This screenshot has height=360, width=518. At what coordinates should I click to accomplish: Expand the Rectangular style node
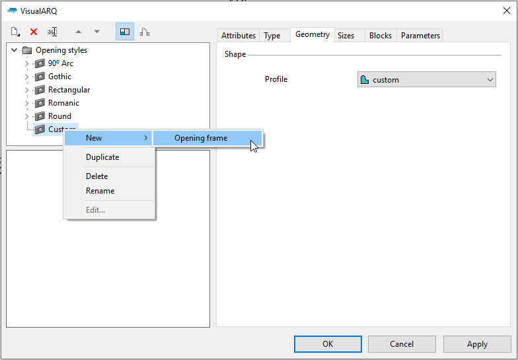(26, 90)
